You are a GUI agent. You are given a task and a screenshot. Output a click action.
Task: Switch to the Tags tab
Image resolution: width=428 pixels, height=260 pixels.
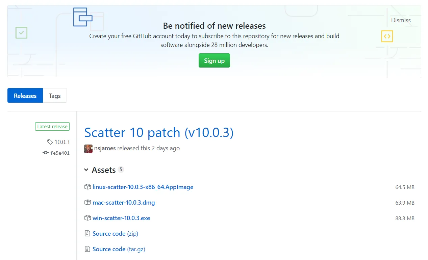coord(55,96)
